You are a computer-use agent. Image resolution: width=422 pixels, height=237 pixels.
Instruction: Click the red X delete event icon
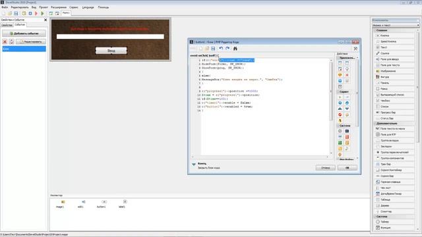[5, 41]
